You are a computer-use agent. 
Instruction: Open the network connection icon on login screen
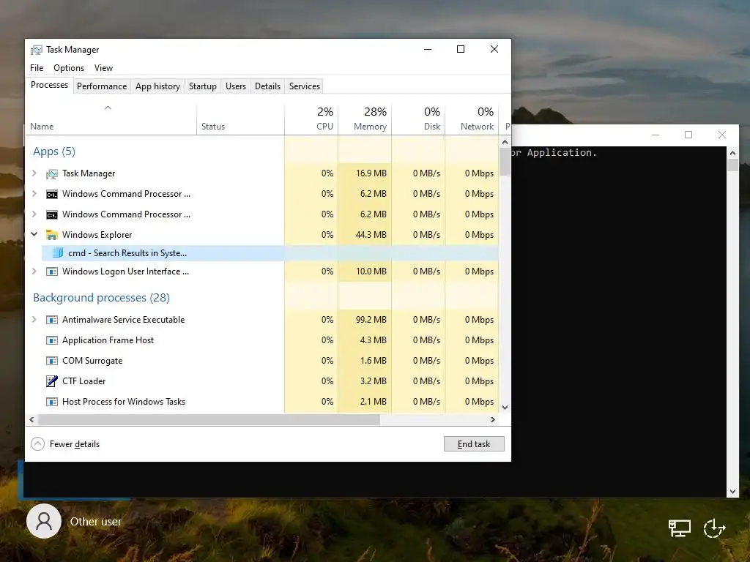[679, 528]
